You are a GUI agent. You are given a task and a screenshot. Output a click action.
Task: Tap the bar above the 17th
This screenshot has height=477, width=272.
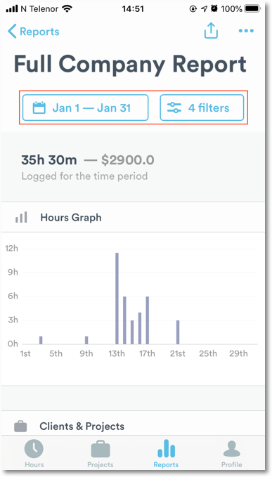tap(148, 320)
